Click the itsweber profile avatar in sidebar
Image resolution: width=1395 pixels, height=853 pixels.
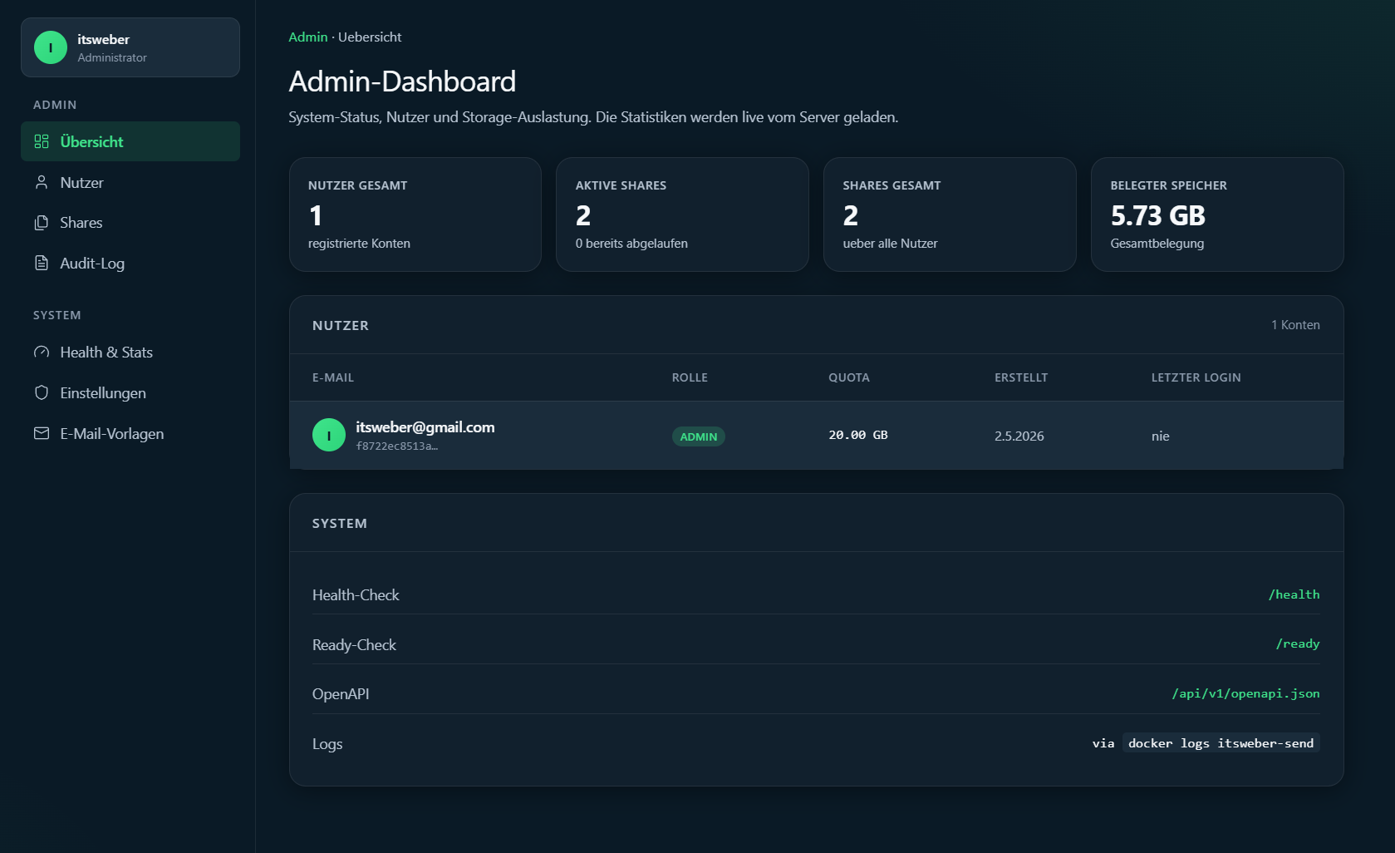click(x=51, y=47)
